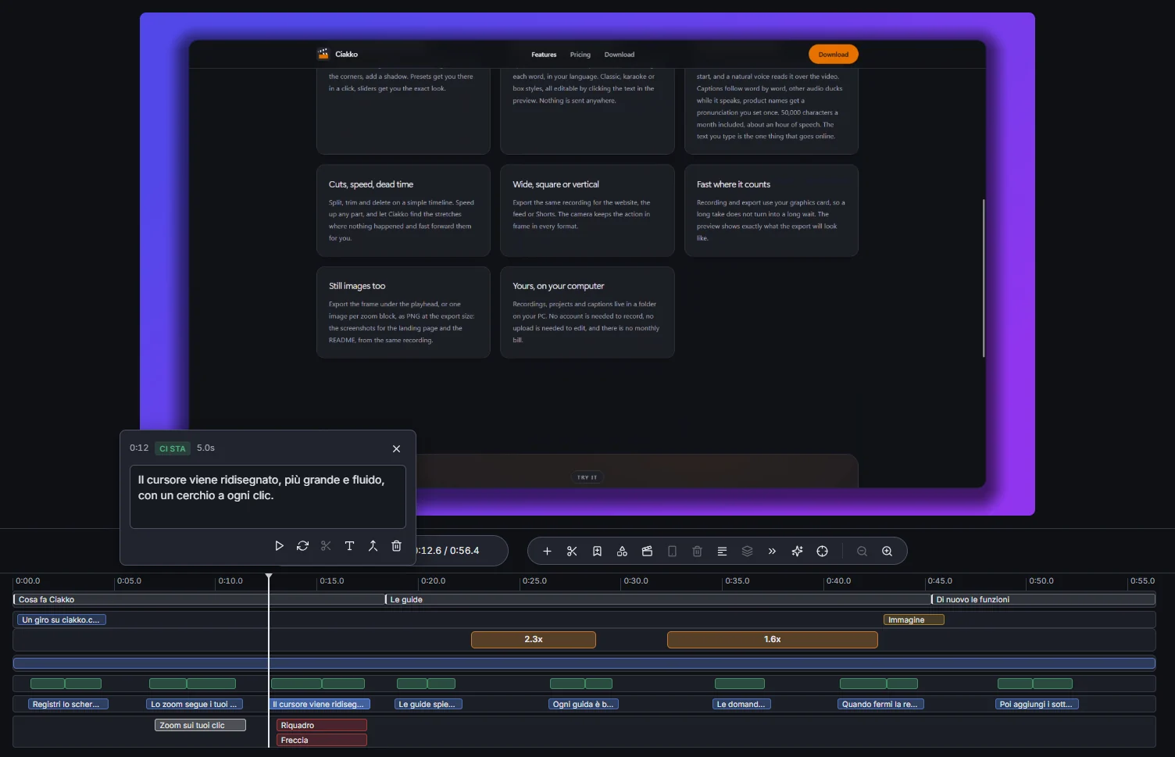The height and width of the screenshot is (757, 1175).
Task: Click the merge arrow icon in caption popup
Action: pos(373,546)
